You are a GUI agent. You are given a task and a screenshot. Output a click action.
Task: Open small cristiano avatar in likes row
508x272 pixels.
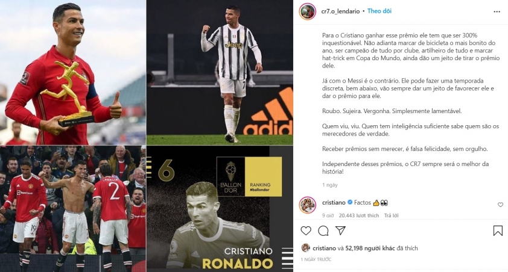[x=305, y=248]
